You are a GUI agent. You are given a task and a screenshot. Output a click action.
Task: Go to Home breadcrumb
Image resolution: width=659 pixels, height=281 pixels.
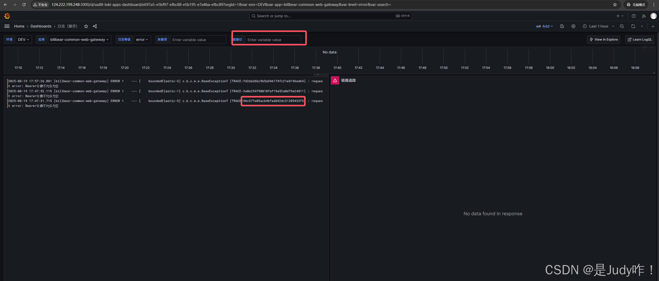pyautogui.click(x=19, y=26)
